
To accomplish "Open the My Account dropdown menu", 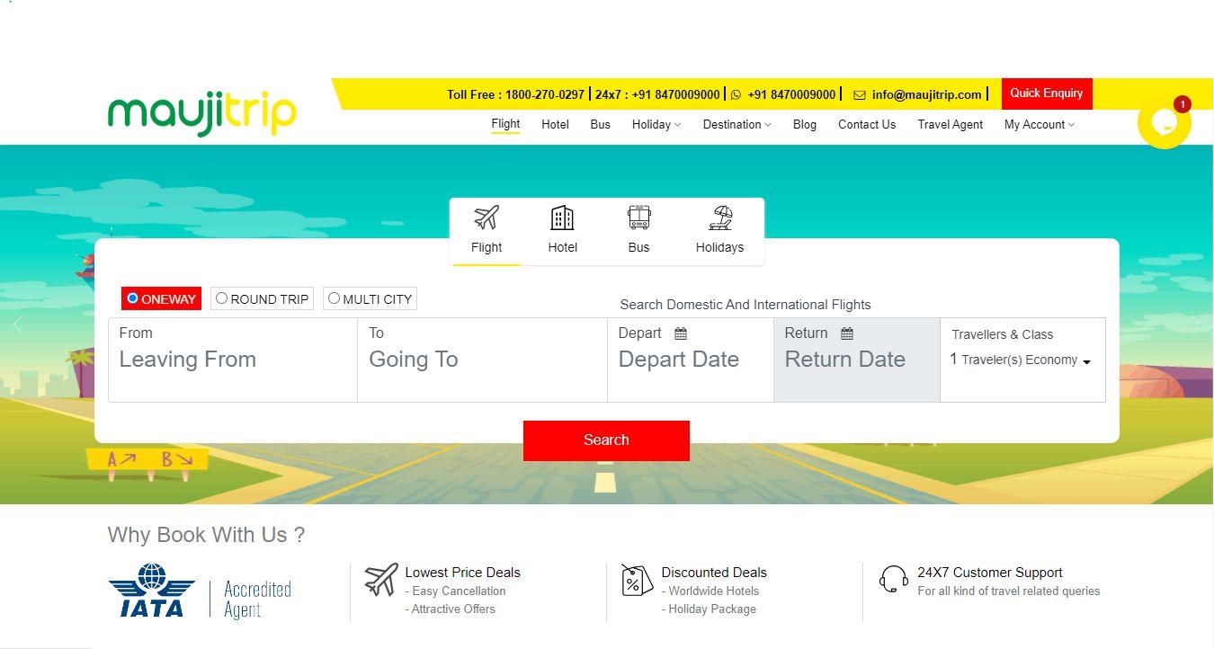I will pyautogui.click(x=1039, y=125).
